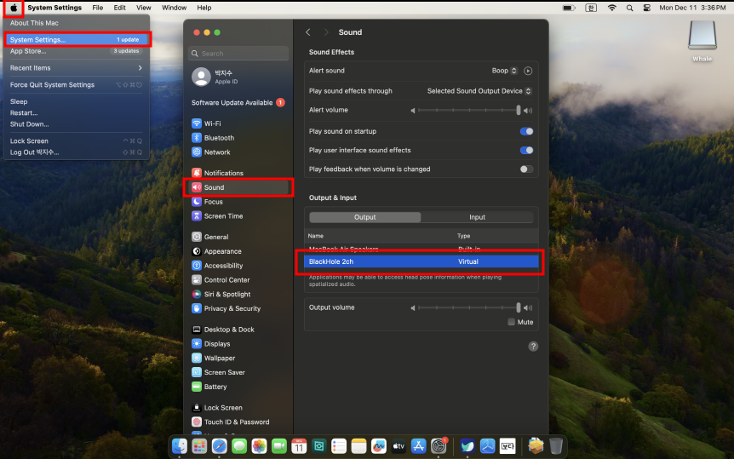Check the Mute checkbox
Viewport: 734px width, 459px height.
511,322
